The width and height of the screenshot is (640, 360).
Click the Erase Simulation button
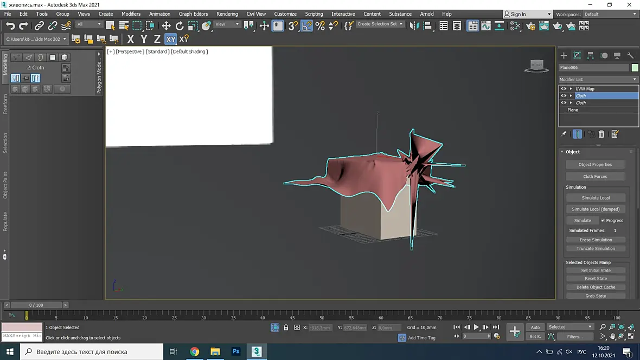596,240
